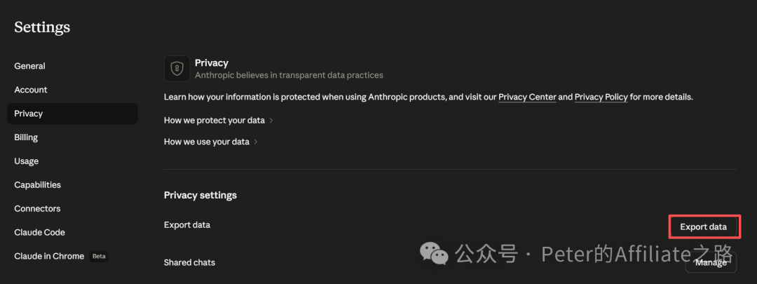The image size is (757, 284).
Task: Open Billing settings
Action: pyautogui.click(x=26, y=137)
